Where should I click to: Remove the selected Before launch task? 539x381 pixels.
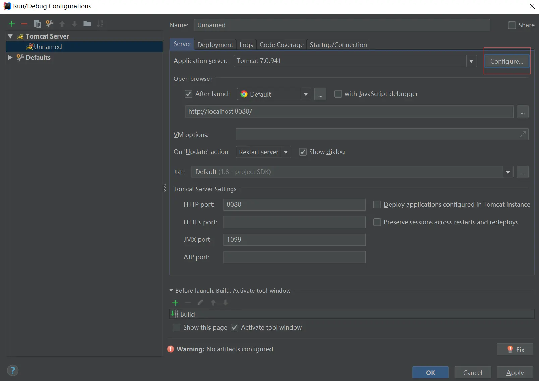[188, 303]
